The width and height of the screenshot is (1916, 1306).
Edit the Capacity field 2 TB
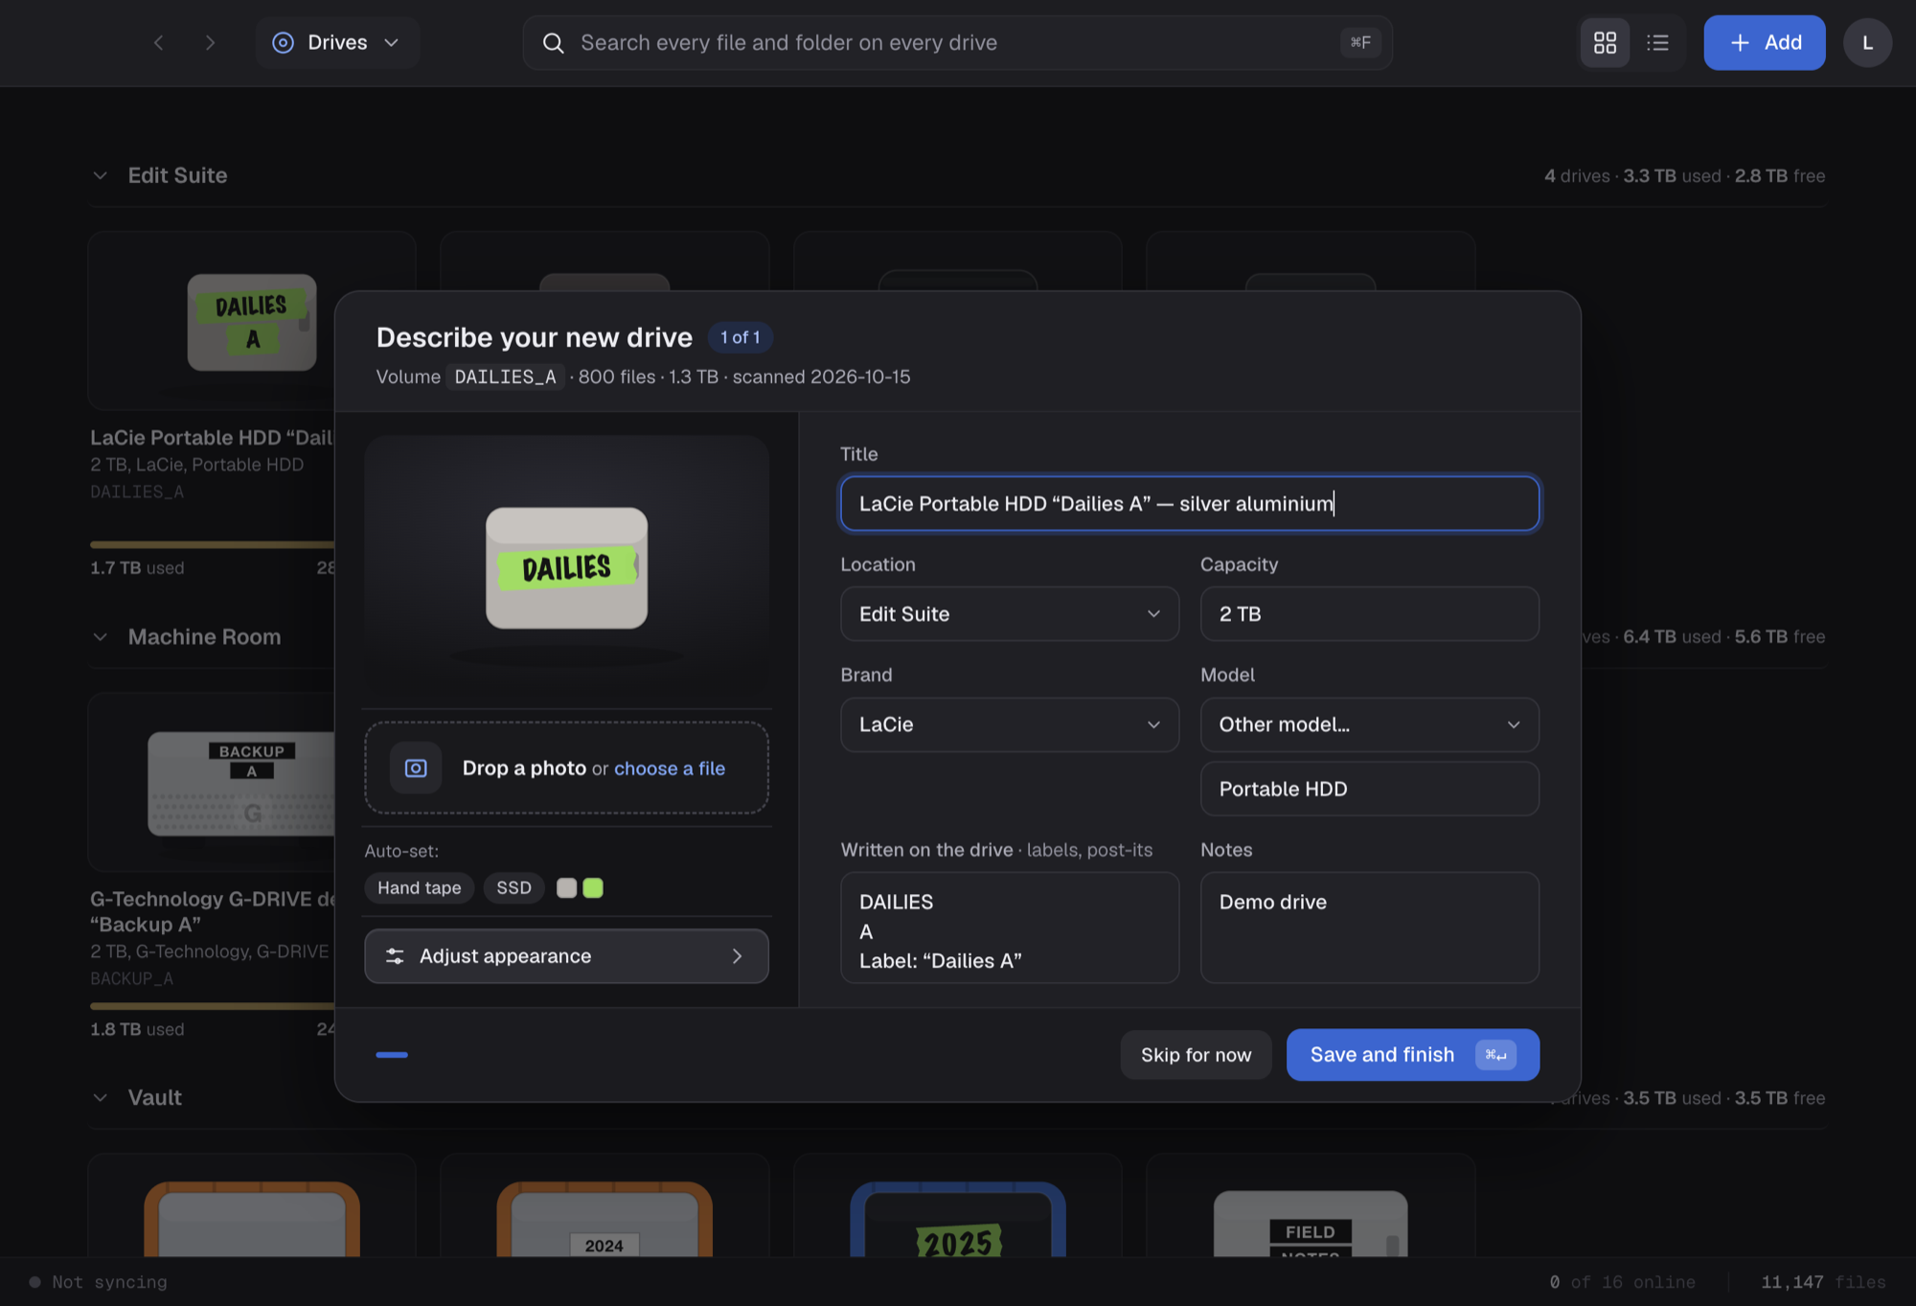(x=1369, y=613)
